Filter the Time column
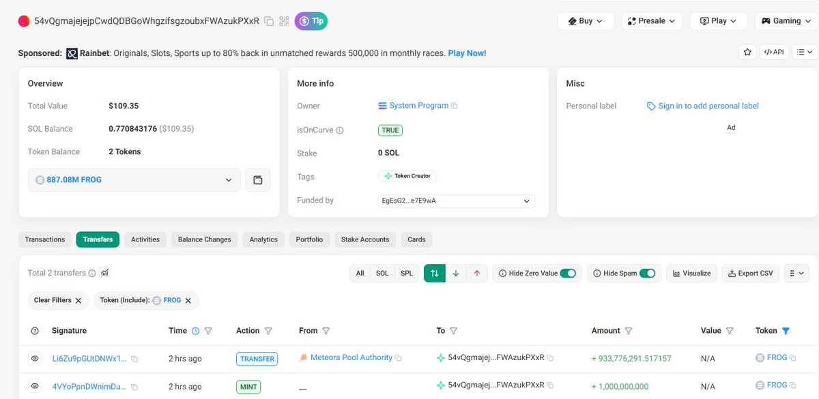This screenshot has width=819, height=399. [208, 331]
